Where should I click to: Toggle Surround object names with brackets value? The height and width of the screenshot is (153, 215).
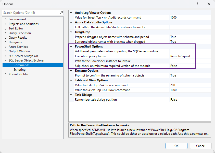pos(190,42)
